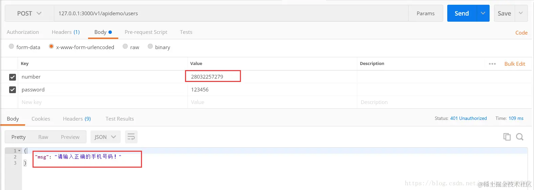Viewport: 534px width, 190px height.
Task: Switch to the Authorization tab
Action: point(23,32)
